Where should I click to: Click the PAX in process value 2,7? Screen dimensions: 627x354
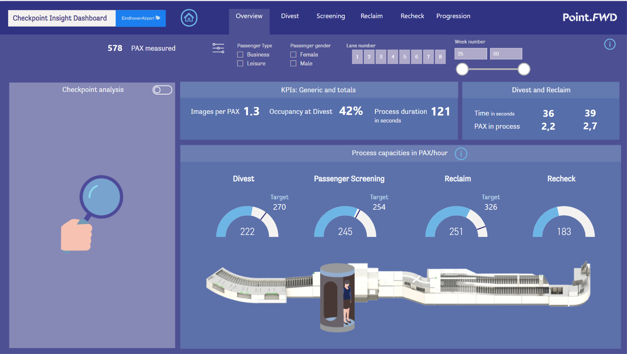pos(590,126)
